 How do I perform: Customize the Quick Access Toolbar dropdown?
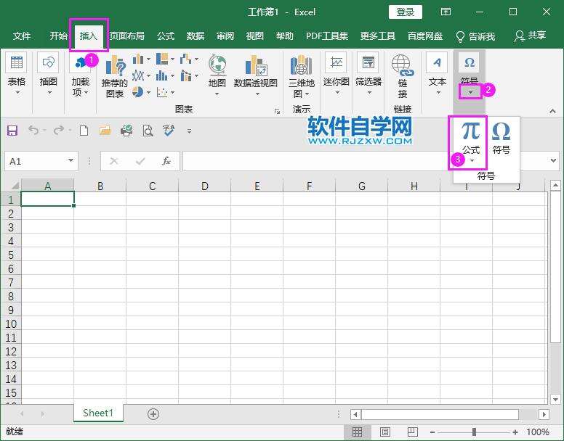pos(189,131)
